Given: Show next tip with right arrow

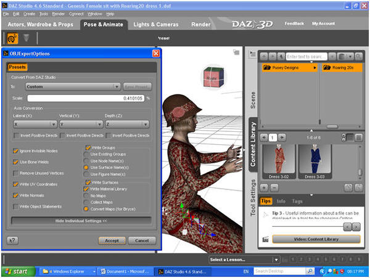Looking at the screenshot, I should tap(356, 227).
